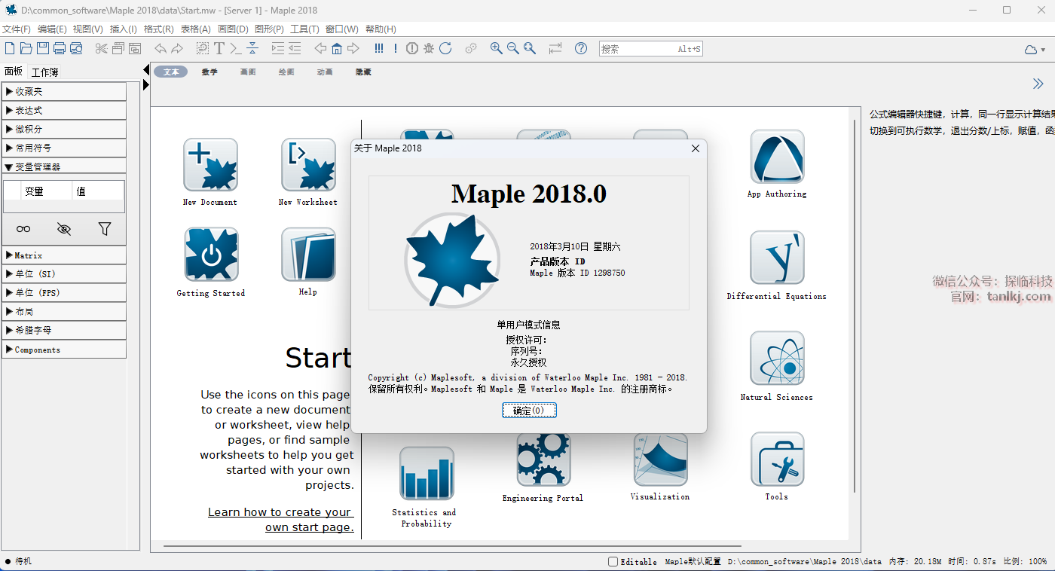Viewport: 1055px width, 571px height.
Task: Click the home icon in toolbar
Action: tap(337, 48)
